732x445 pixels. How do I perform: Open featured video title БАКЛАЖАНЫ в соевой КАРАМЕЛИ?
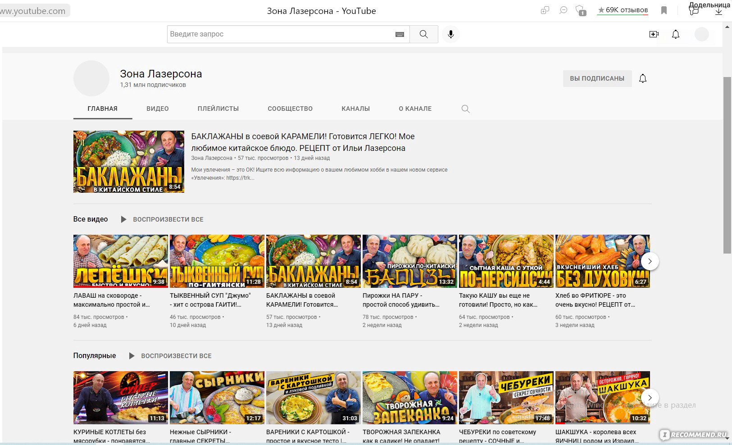click(x=303, y=142)
